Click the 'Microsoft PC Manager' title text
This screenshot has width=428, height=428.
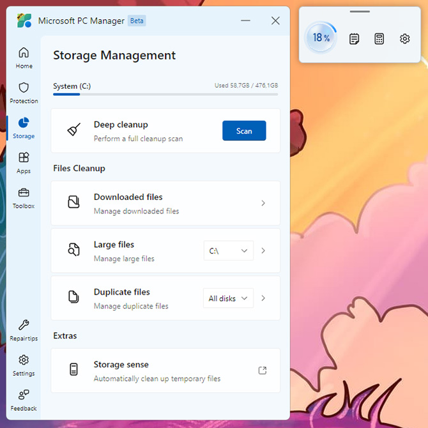coord(81,20)
